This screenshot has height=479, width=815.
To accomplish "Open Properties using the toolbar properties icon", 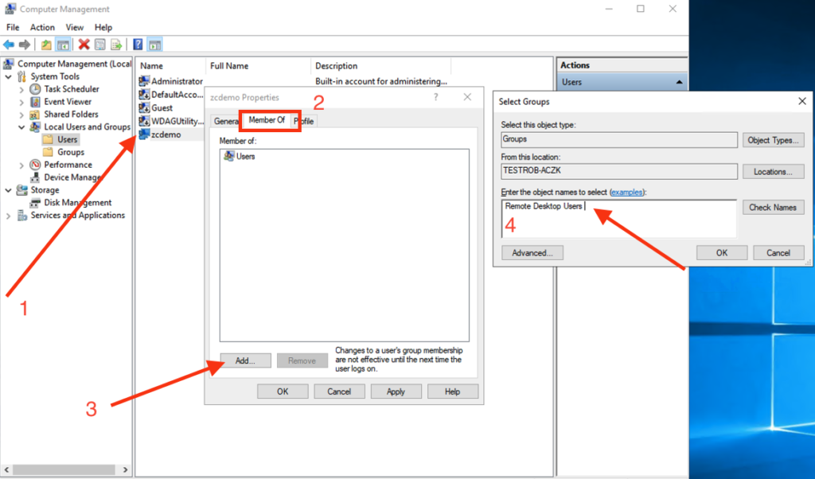I will click(100, 45).
